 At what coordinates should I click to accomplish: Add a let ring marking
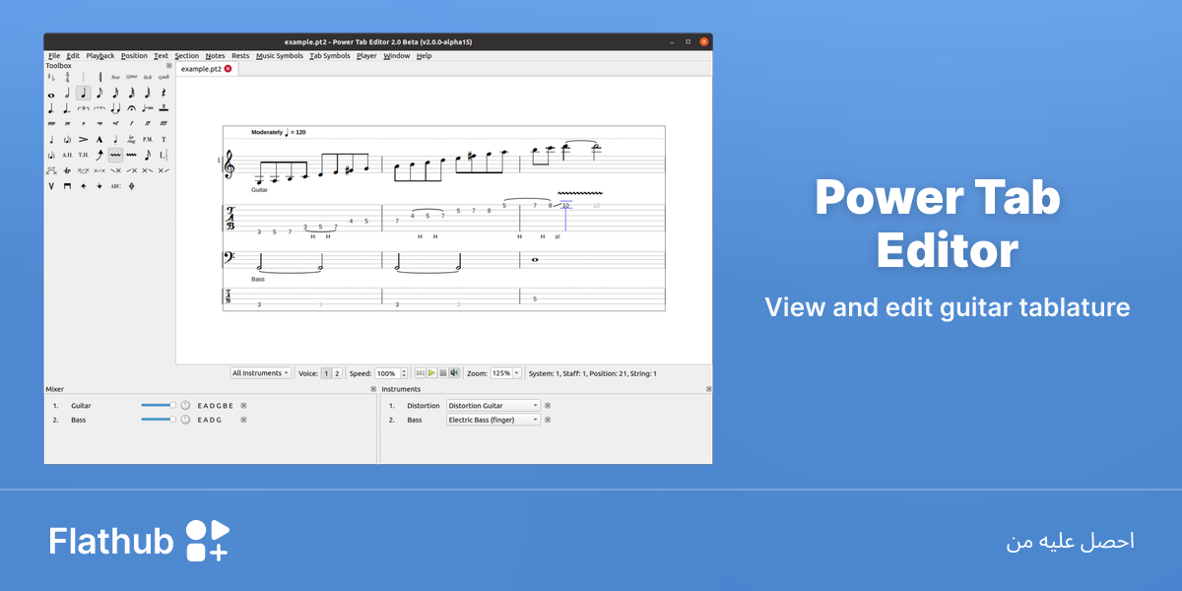pyautogui.click(x=131, y=140)
